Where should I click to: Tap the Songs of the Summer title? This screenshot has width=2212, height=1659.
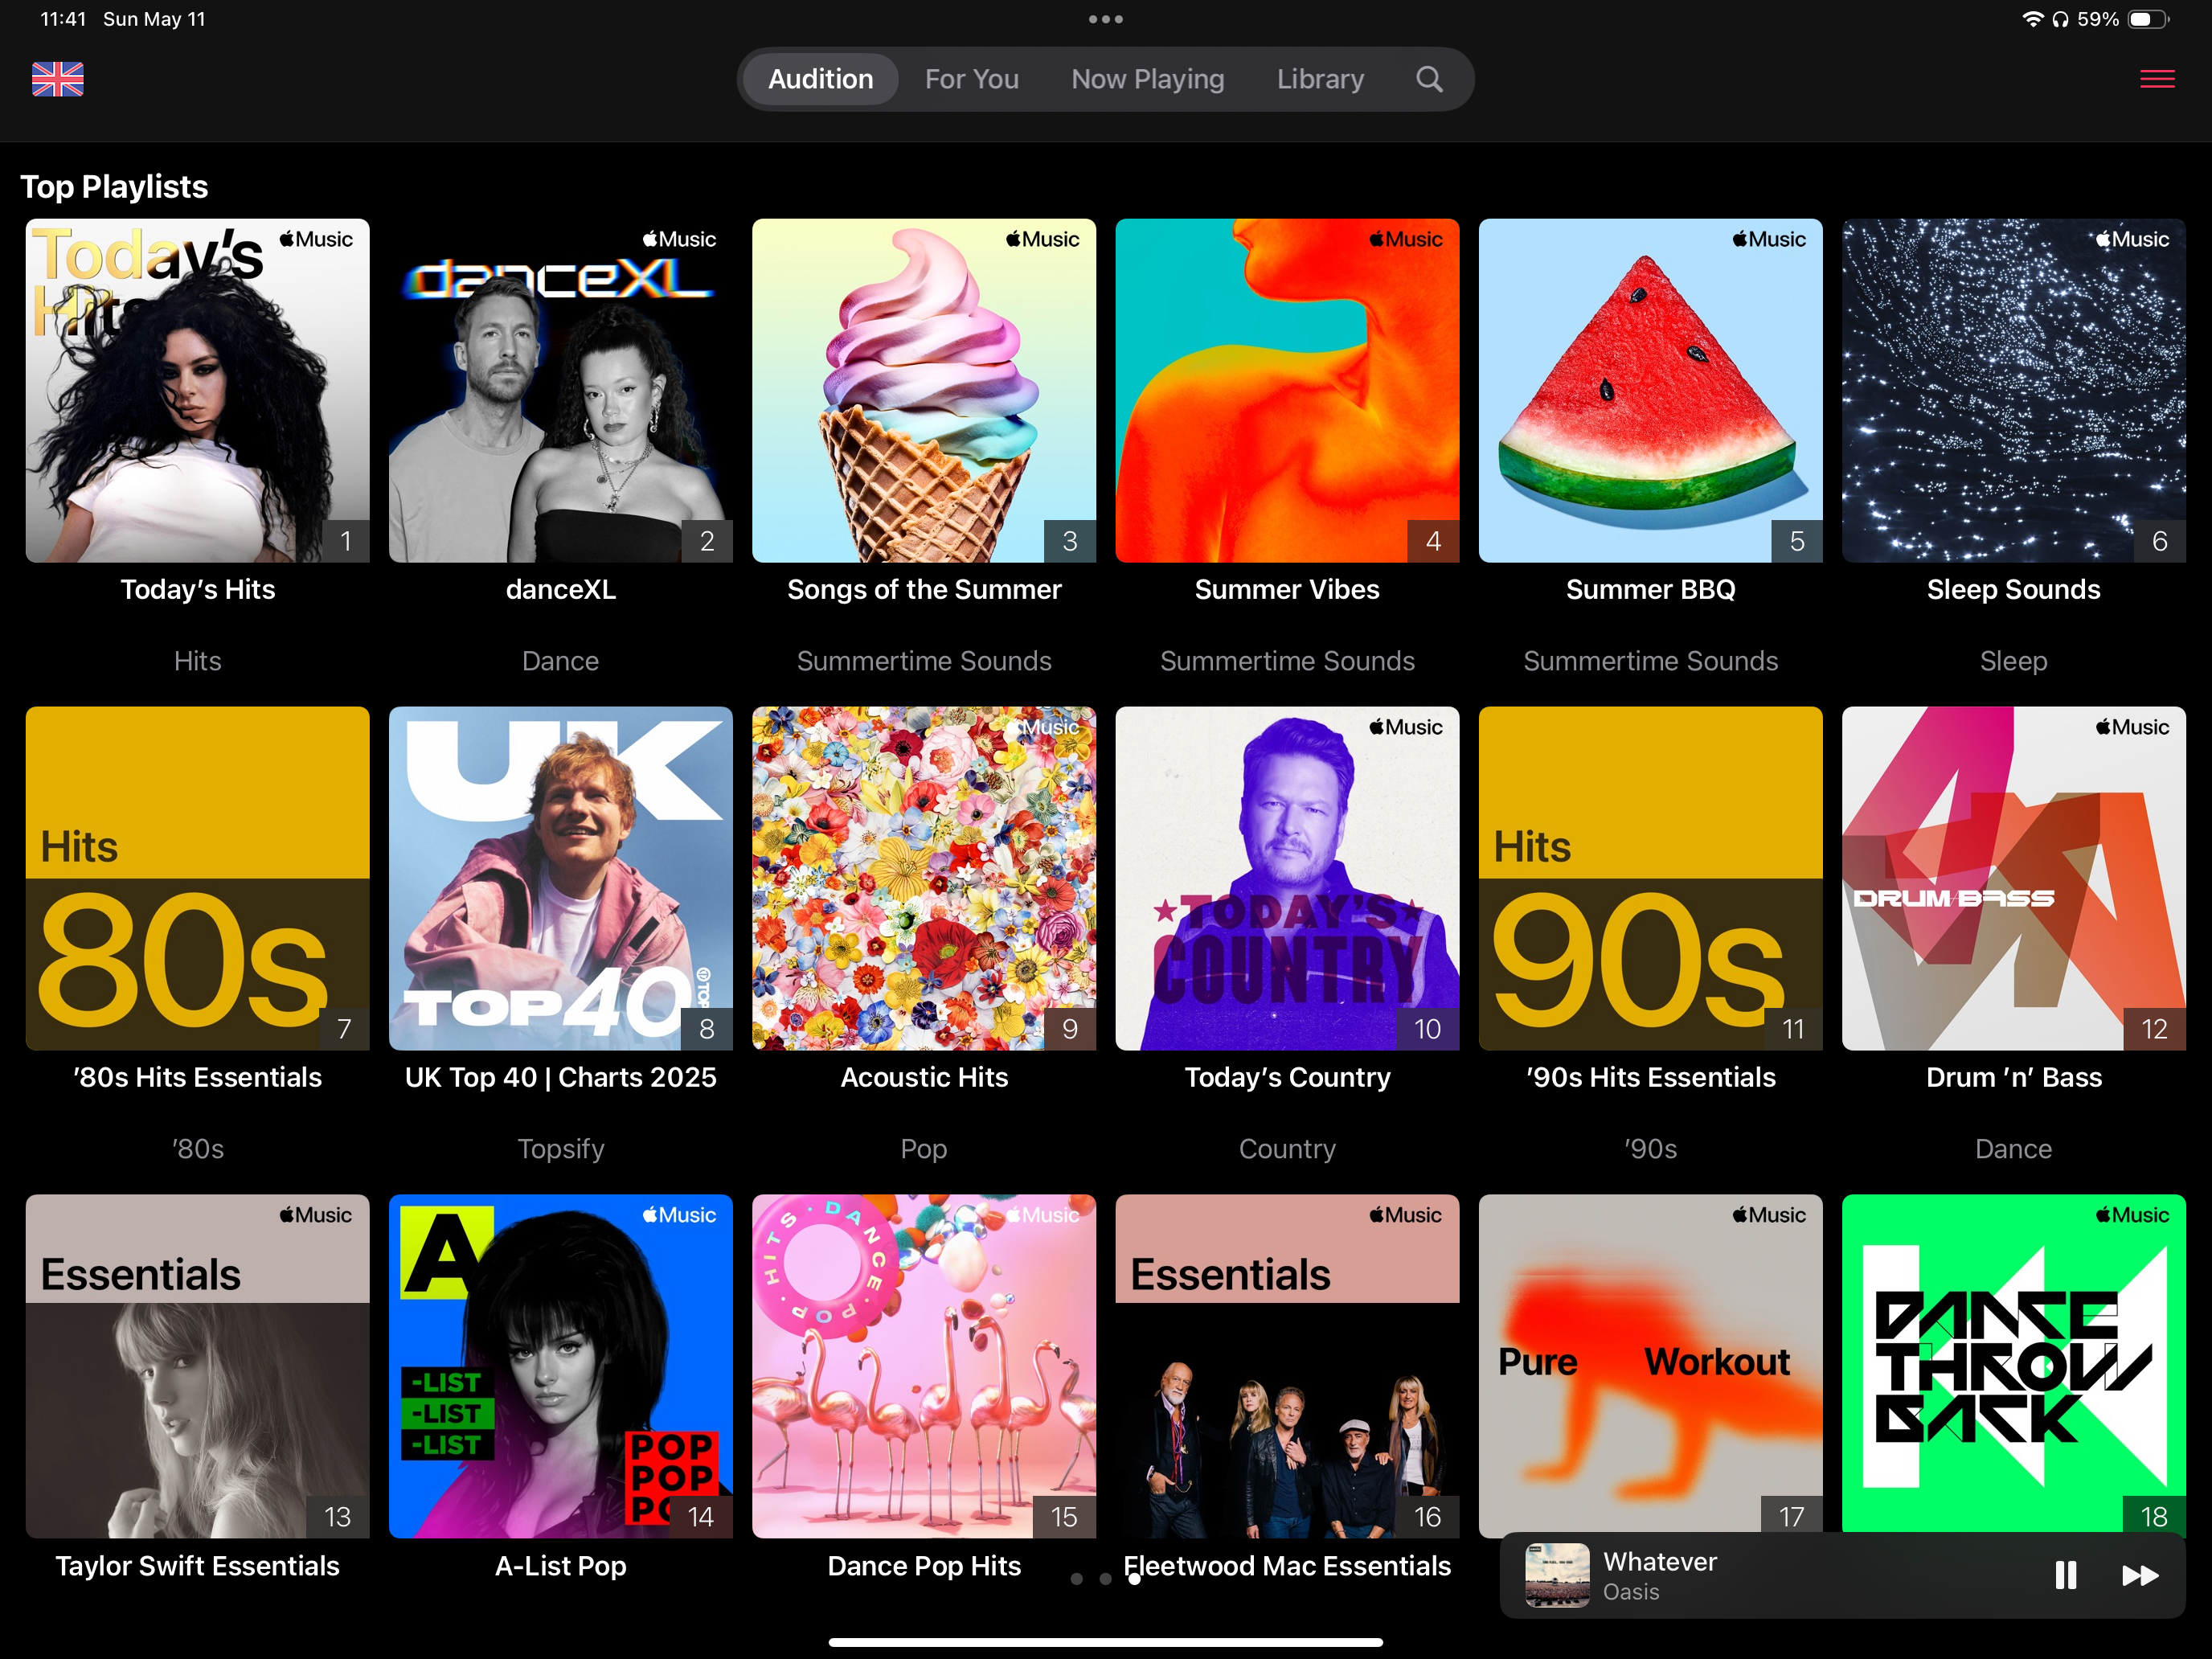pos(924,589)
